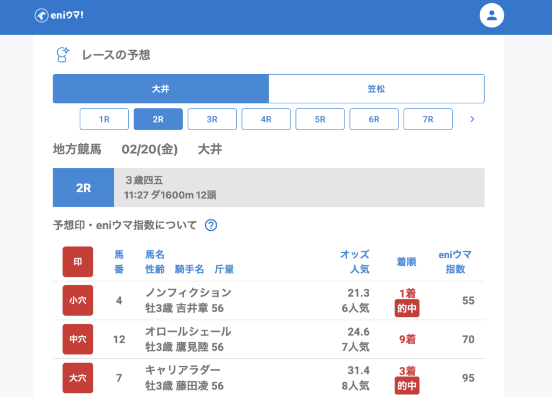This screenshot has height=397, width=552.
Task: Click the 的中 badge for ノンフィクション
Action: tap(406, 308)
